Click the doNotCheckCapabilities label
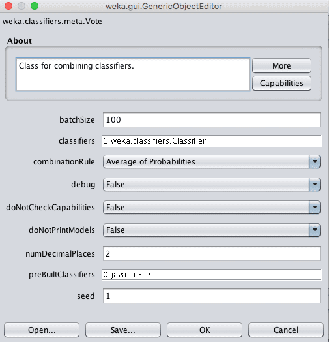Viewport: 329px width, 342px height. [x=51, y=207]
